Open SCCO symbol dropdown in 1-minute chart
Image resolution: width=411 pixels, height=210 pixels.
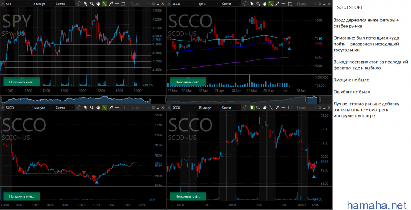(x=17, y=107)
